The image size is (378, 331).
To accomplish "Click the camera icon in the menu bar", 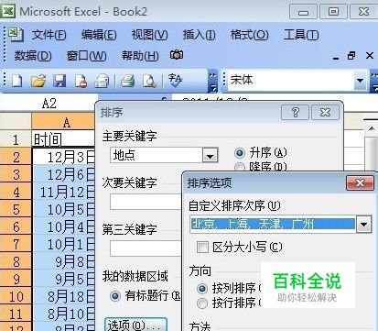I will (x=177, y=55).
